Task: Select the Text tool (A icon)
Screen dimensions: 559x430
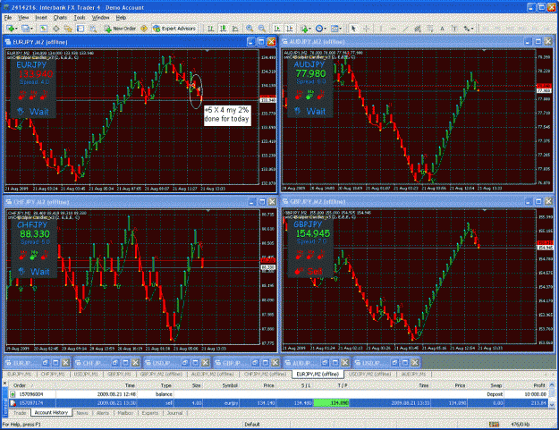Action: point(442,29)
